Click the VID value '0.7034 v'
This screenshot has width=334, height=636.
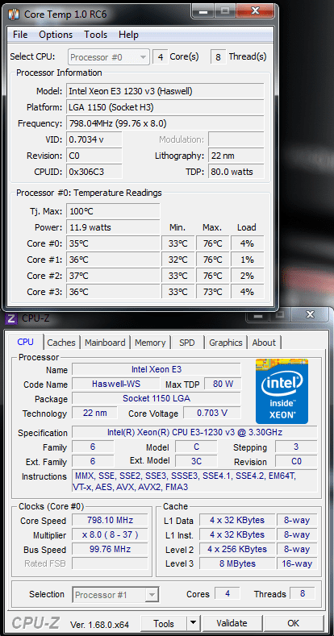(94, 139)
